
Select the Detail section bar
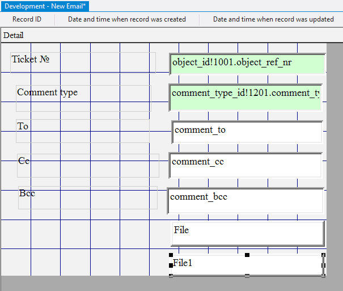pos(14,35)
